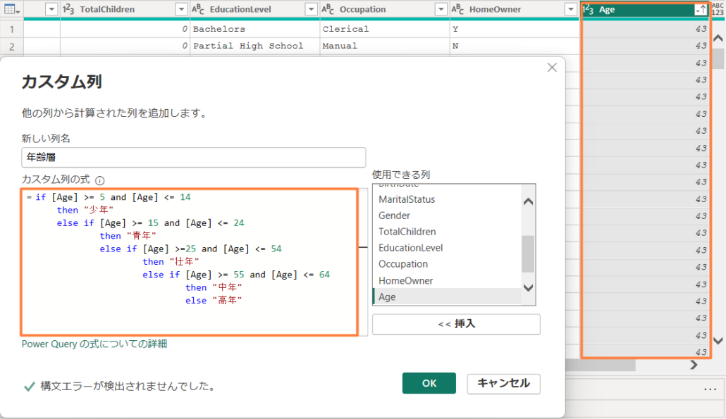The height and width of the screenshot is (419, 726).
Task: Select Gender in the available columns list
Action: click(394, 215)
